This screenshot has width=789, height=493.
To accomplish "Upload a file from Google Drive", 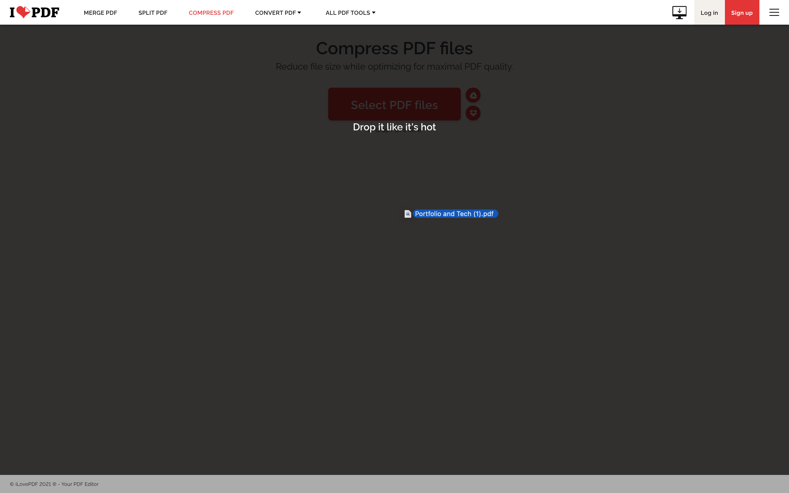I will point(473,95).
